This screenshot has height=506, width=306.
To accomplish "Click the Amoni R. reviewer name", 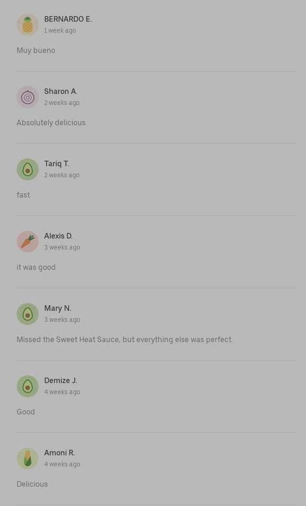I will click(59, 453).
